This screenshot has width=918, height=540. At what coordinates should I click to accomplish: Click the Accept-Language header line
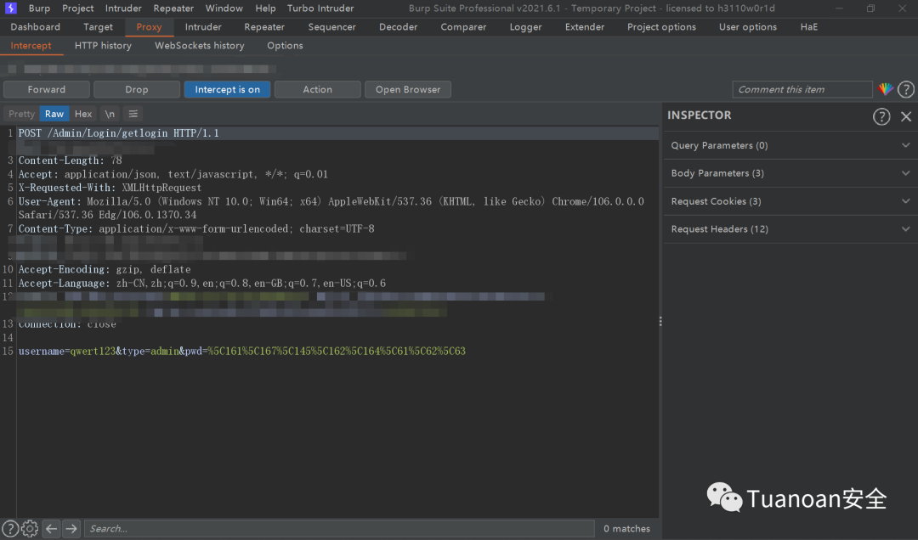pos(202,284)
